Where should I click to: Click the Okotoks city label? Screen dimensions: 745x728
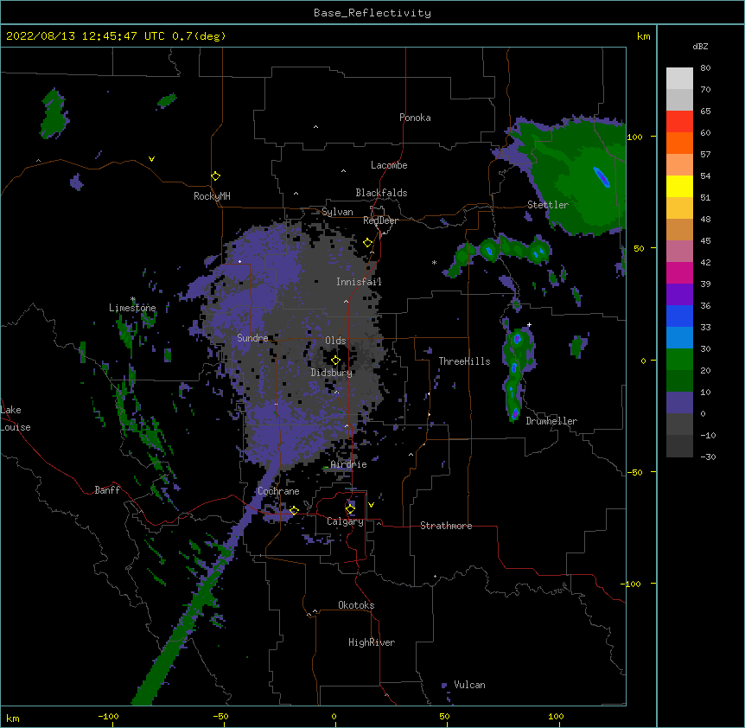[x=356, y=605]
